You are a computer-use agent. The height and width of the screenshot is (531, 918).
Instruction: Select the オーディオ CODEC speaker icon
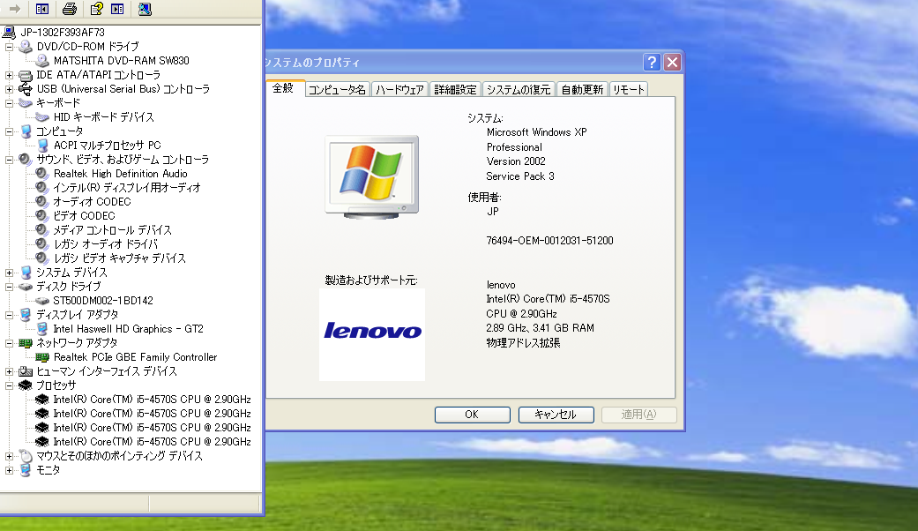click(41, 201)
